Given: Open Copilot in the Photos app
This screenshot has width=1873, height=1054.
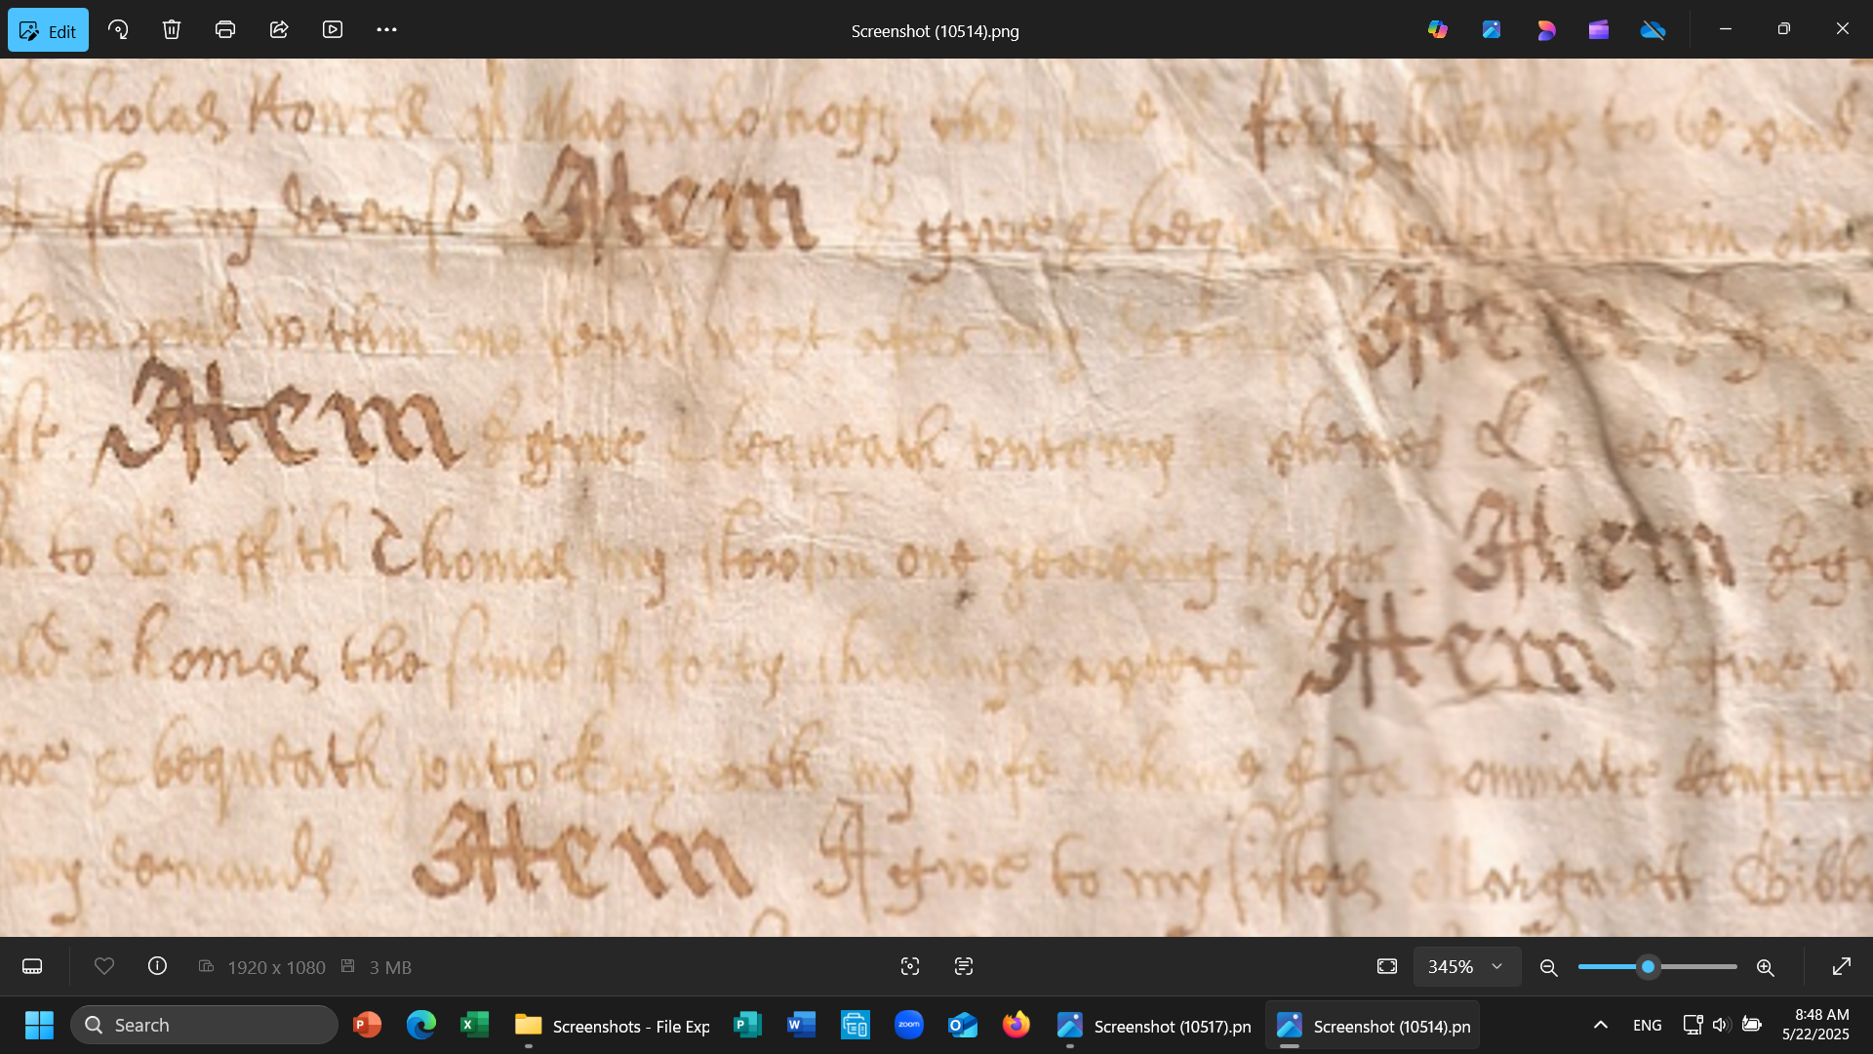Looking at the screenshot, I should tap(1437, 29).
